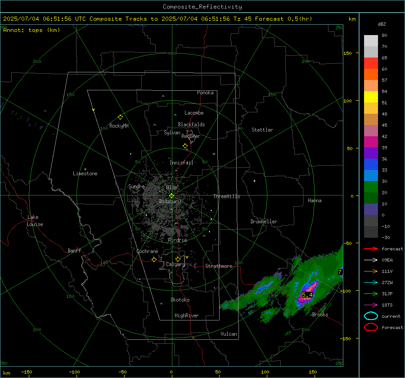Click the Drumheller town label
Image resolution: width=405 pixels, height=378 pixels.
coord(264,222)
